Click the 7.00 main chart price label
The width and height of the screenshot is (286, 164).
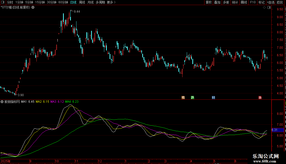click(x=280, y=48)
